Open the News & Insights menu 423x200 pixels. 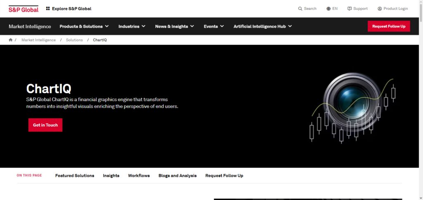(x=171, y=26)
